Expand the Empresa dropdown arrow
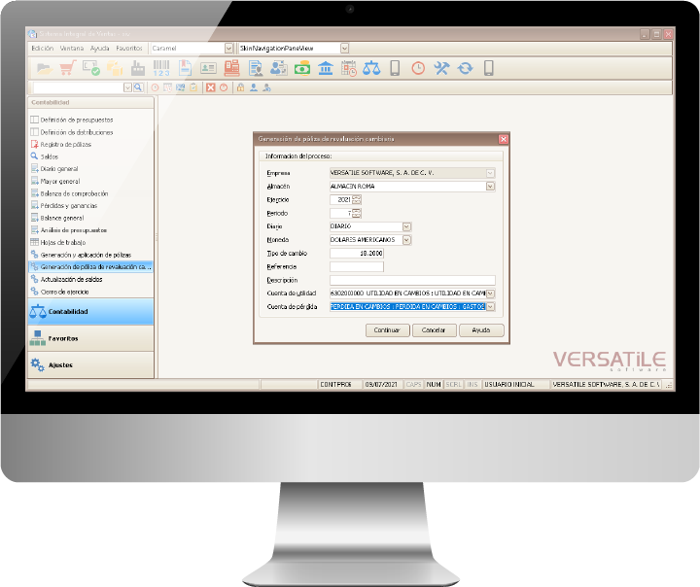Image resolution: width=700 pixels, height=587 pixels. [x=490, y=173]
